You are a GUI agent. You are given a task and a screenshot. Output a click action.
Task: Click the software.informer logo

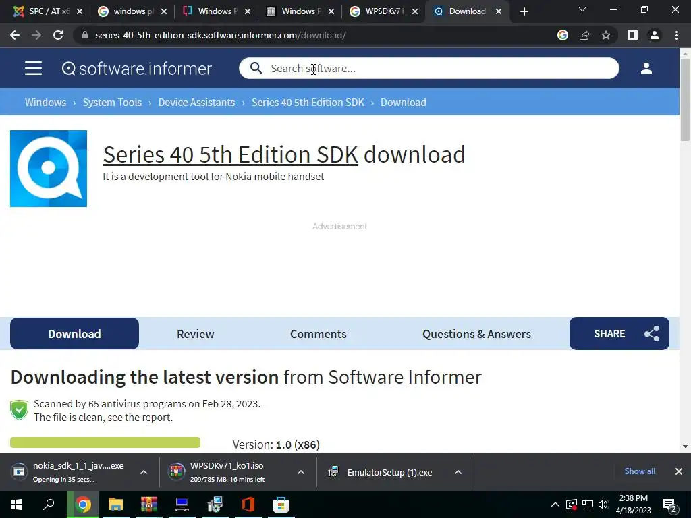[136, 69]
